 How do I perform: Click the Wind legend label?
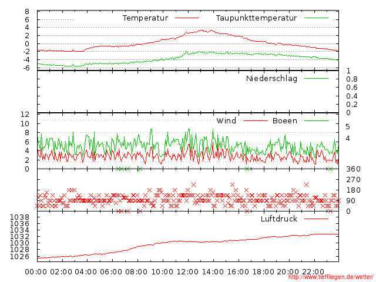click(x=226, y=120)
